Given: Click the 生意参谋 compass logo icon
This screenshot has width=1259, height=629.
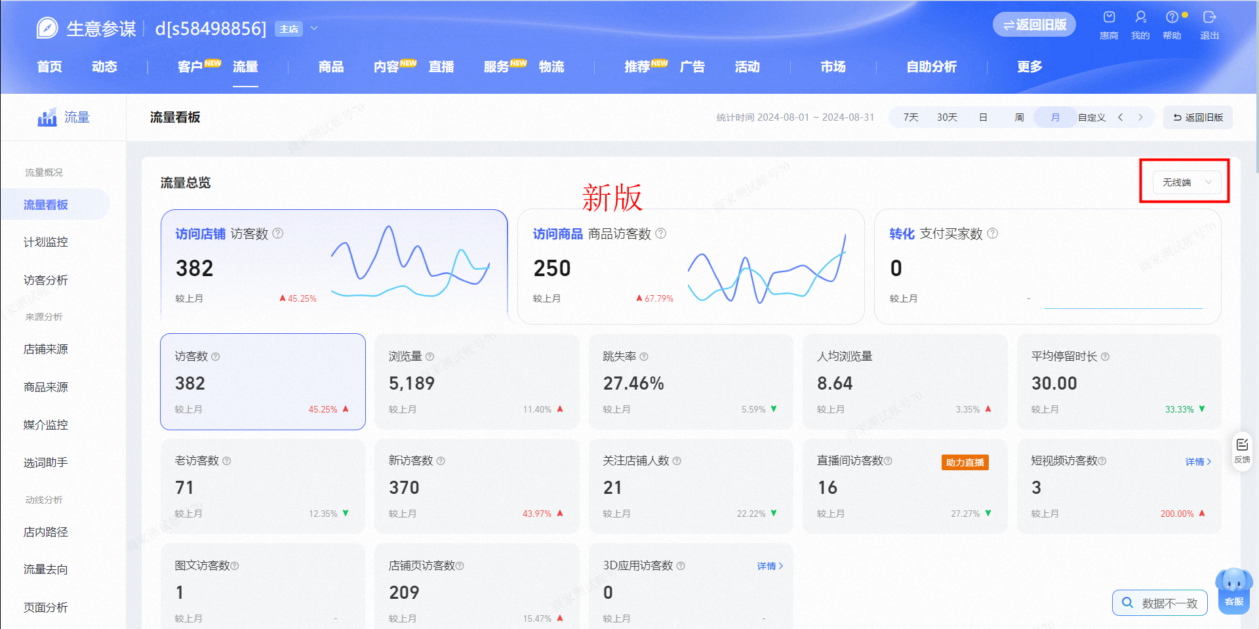Looking at the screenshot, I should (x=47, y=28).
